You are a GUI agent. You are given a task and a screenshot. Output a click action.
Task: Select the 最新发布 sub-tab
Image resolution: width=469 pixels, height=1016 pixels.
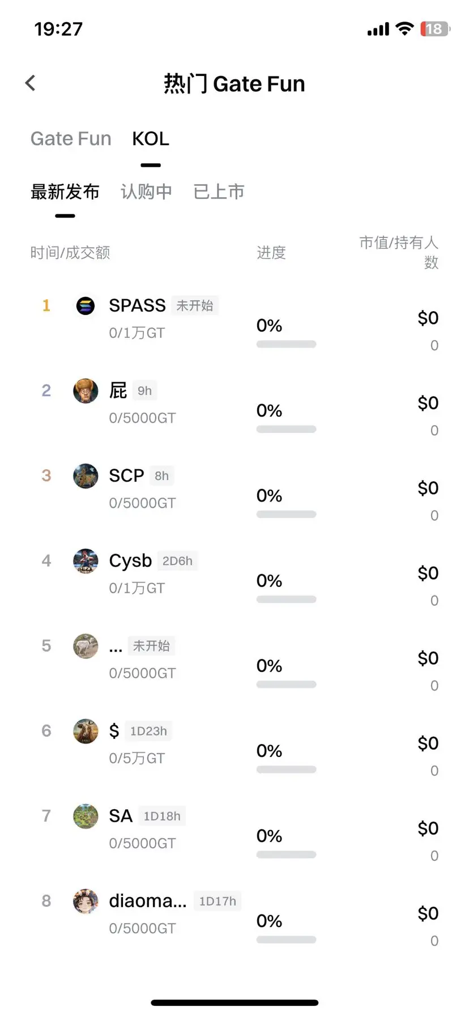pyautogui.click(x=65, y=192)
